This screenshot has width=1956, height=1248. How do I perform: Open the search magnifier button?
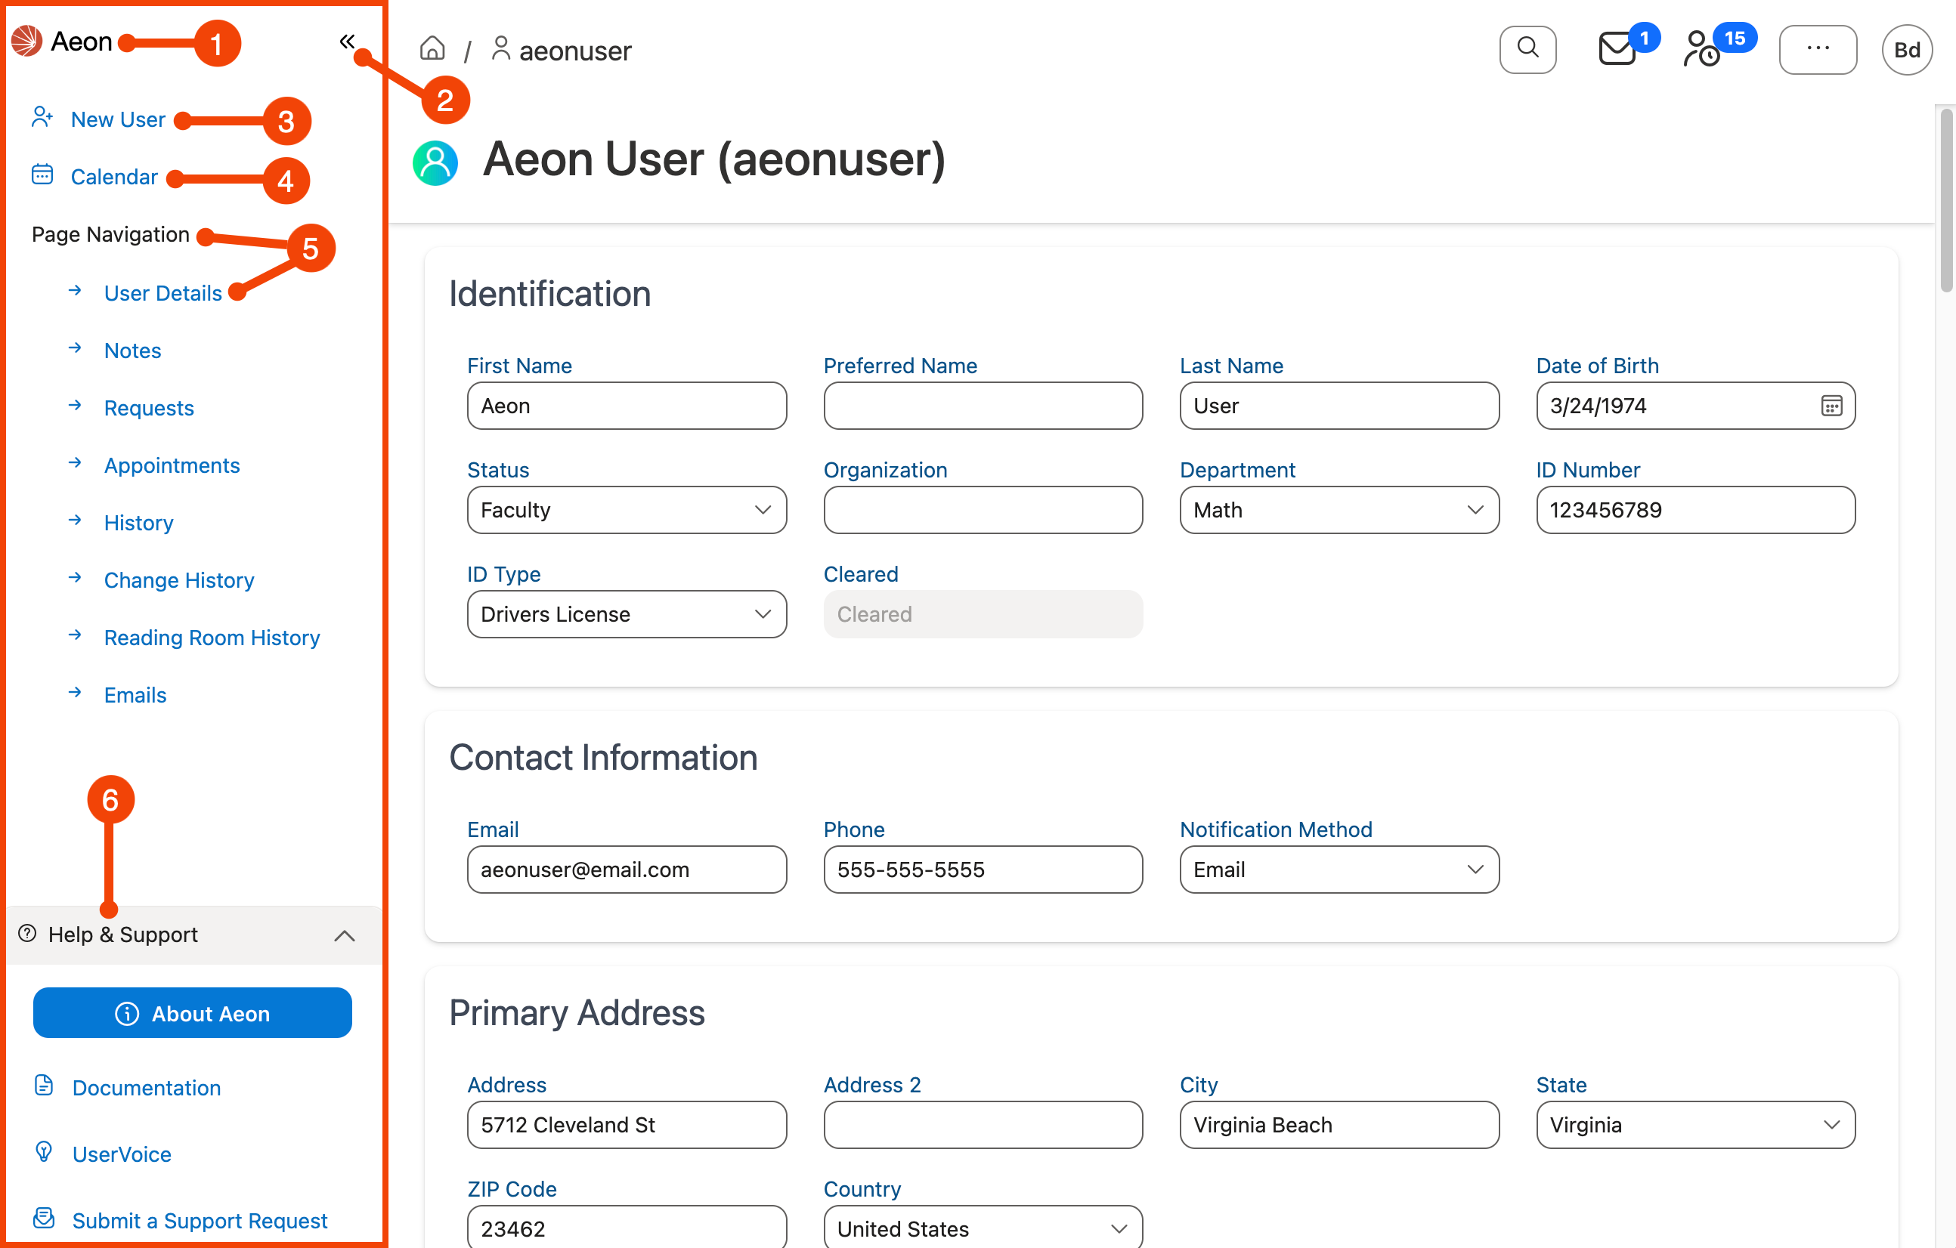coord(1527,50)
